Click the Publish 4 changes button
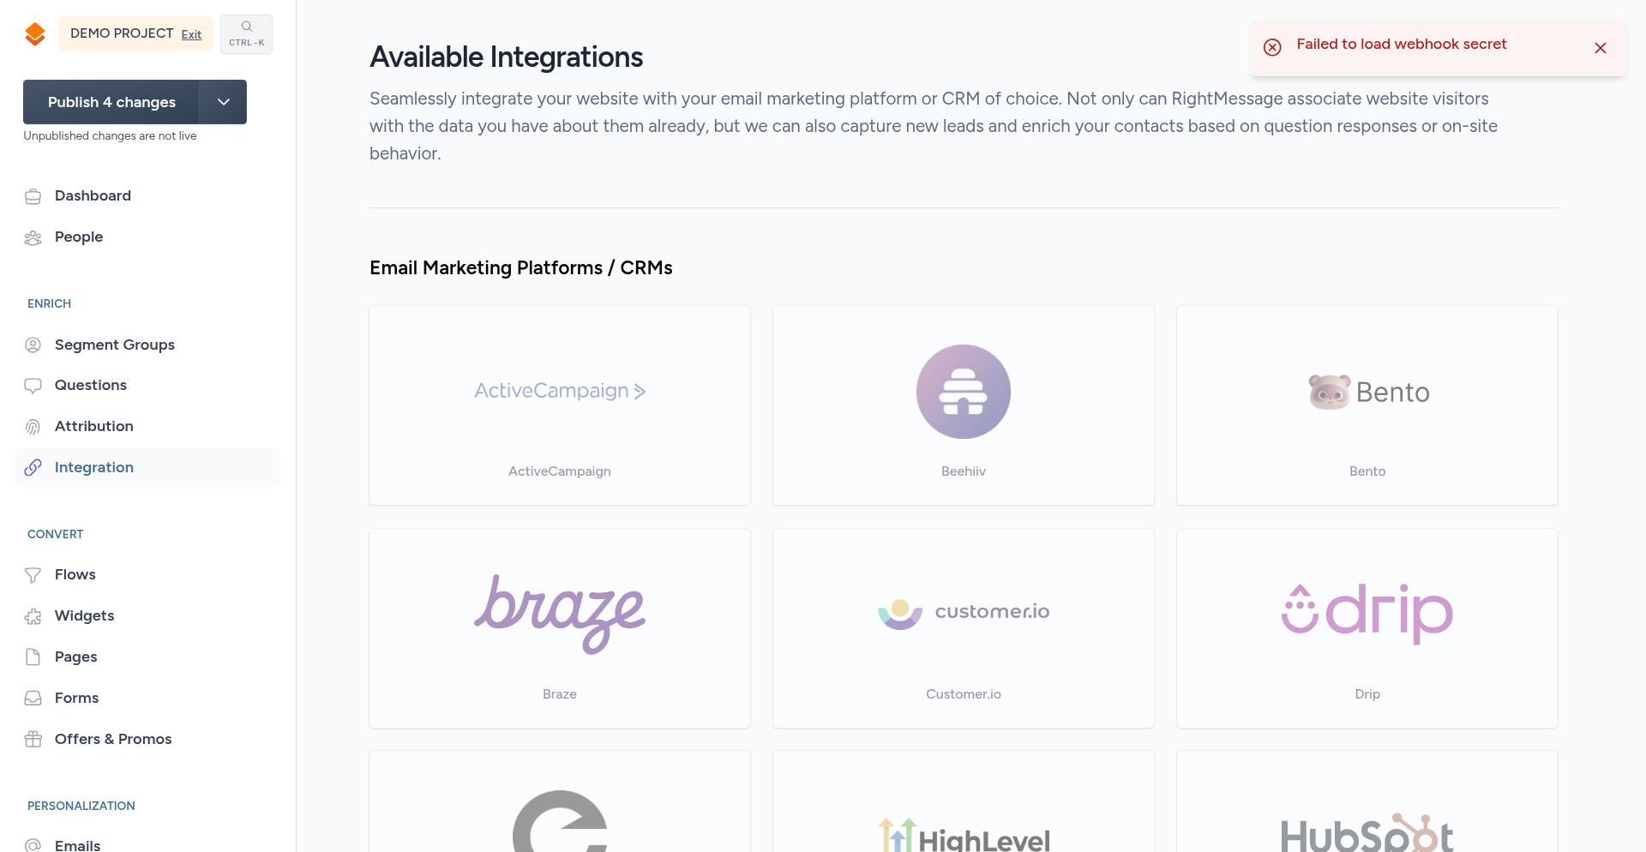1646x852 pixels. 111,102
